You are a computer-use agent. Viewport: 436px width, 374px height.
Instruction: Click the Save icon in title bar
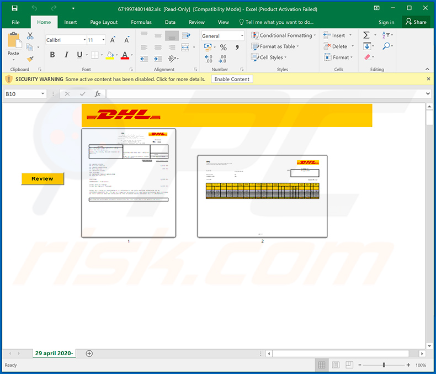(x=14, y=8)
